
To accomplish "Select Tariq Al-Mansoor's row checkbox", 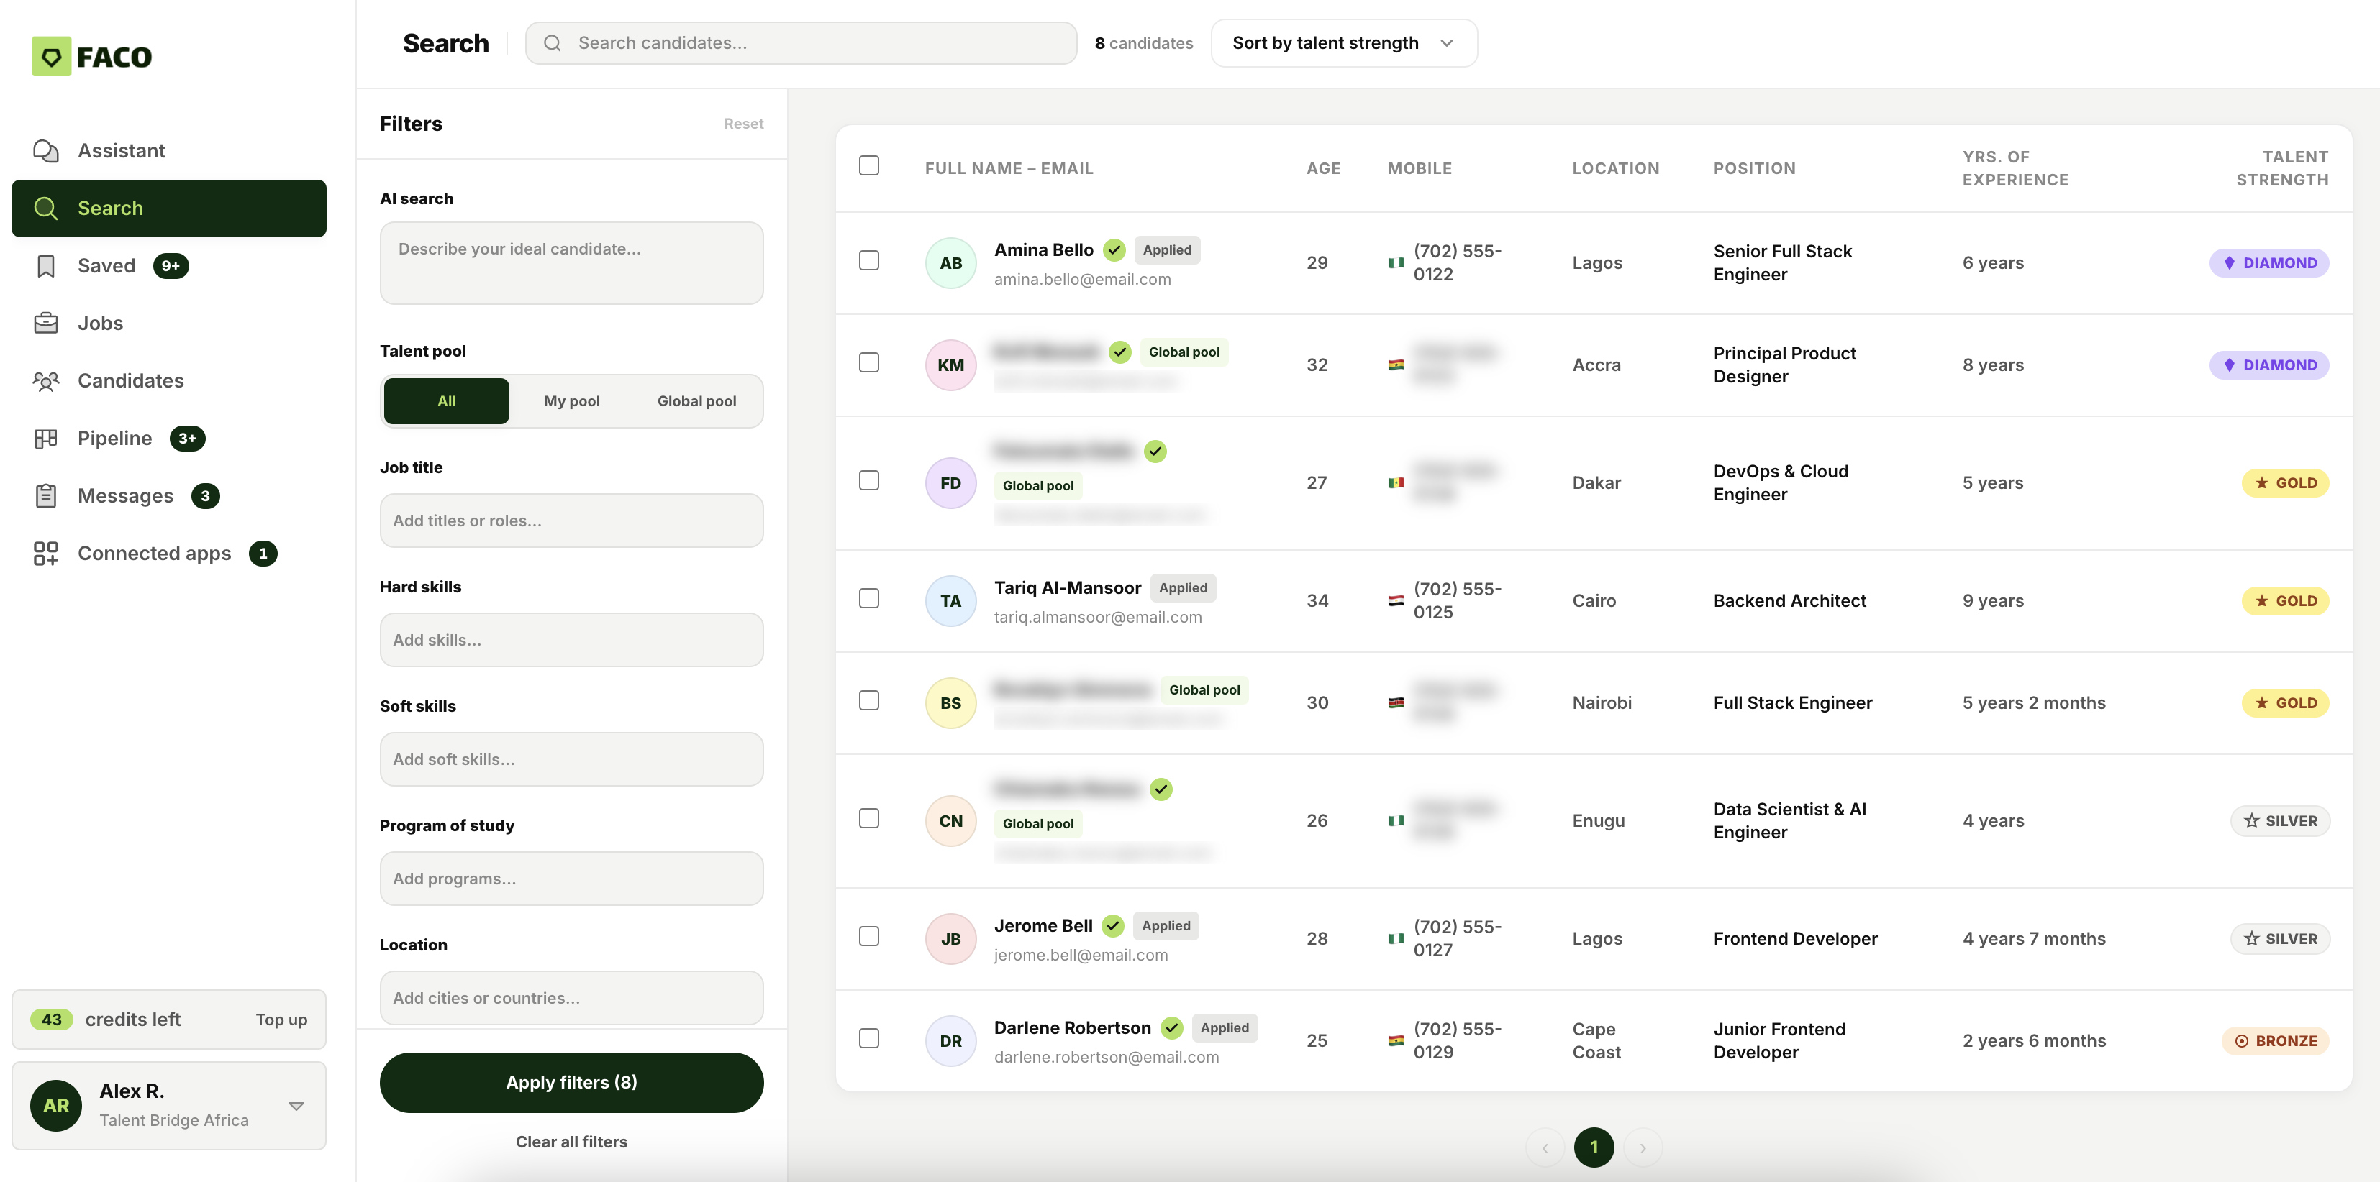I will click(868, 598).
